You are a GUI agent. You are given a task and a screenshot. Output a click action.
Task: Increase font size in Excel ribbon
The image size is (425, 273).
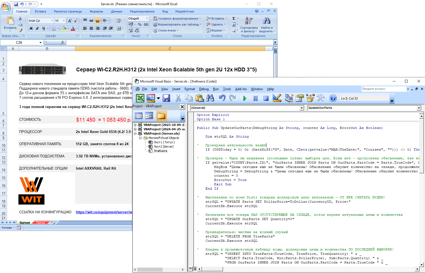click(70, 21)
